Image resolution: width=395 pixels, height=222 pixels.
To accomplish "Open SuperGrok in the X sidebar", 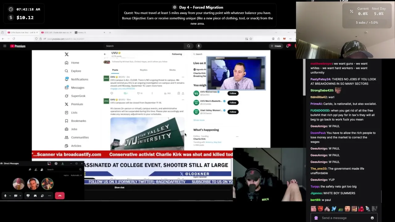I will [75, 96].
